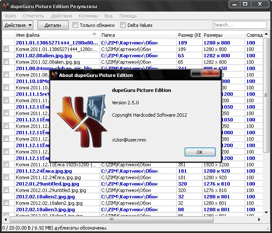Select row 2012.02.18alien3.jpg.jpg
Viewport: 272px width, 233px height.
tap(133, 209)
